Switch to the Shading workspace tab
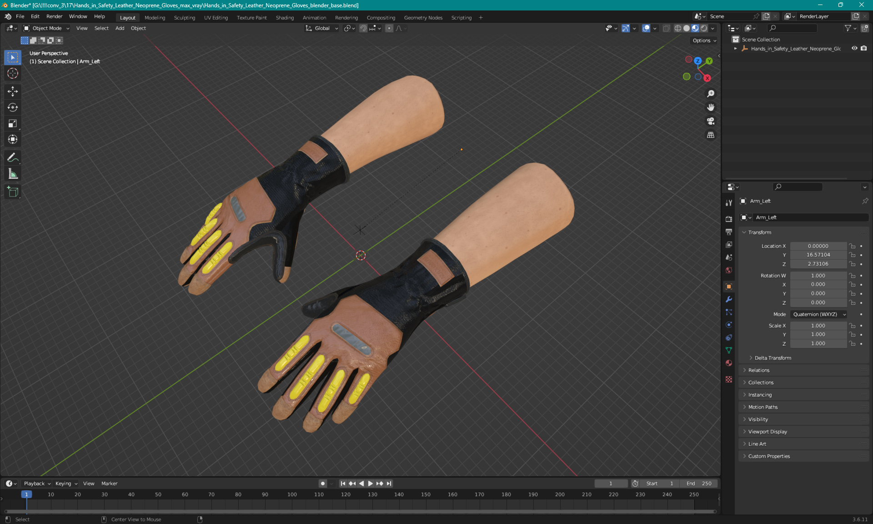The image size is (873, 524). point(285,18)
